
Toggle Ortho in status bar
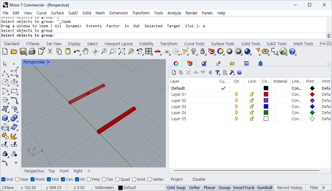pos(194,187)
